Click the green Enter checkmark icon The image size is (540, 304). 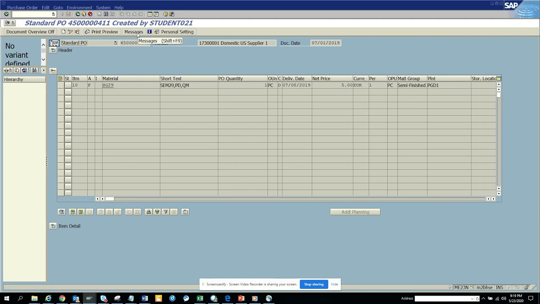click(x=6, y=14)
